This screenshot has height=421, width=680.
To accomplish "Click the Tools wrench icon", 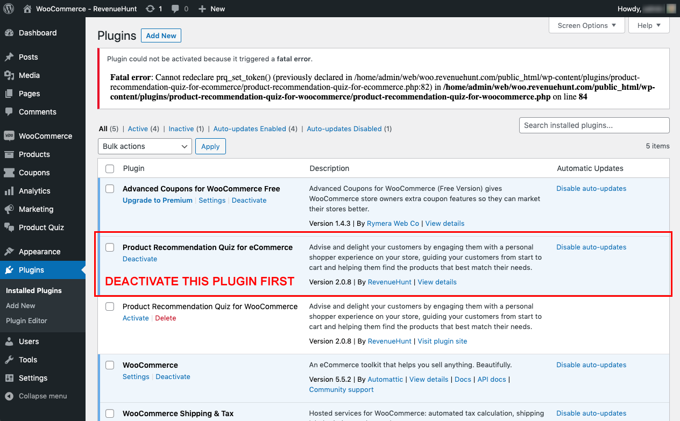I will coord(9,360).
